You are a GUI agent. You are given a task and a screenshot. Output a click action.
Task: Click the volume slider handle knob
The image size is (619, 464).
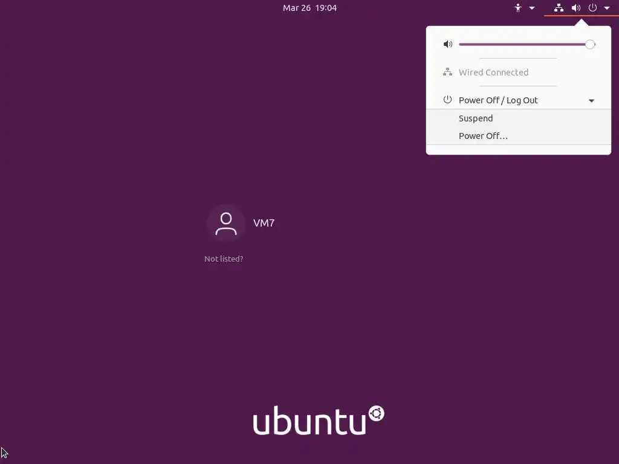[x=590, y=45]
